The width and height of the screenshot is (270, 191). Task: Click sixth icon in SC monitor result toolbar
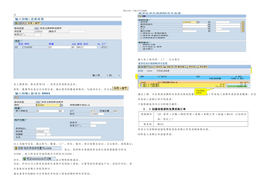(x=153, y=67)
